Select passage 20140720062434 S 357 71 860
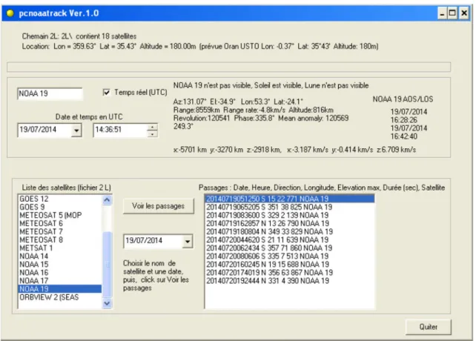Screen dimensions: 476x341 click(290, 248)
